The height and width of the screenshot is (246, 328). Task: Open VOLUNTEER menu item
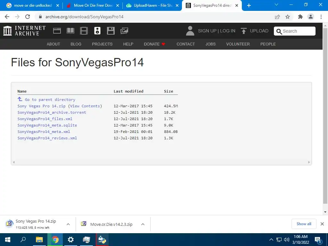(238, 44)
